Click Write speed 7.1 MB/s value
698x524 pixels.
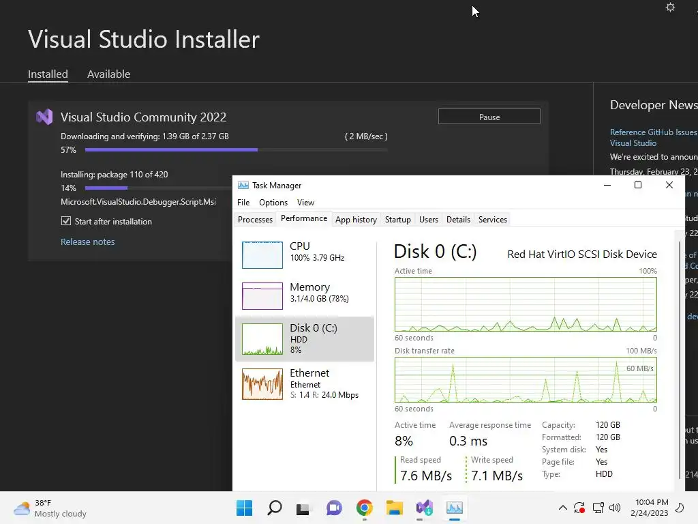pyautogui.click(x=497, y=476)
